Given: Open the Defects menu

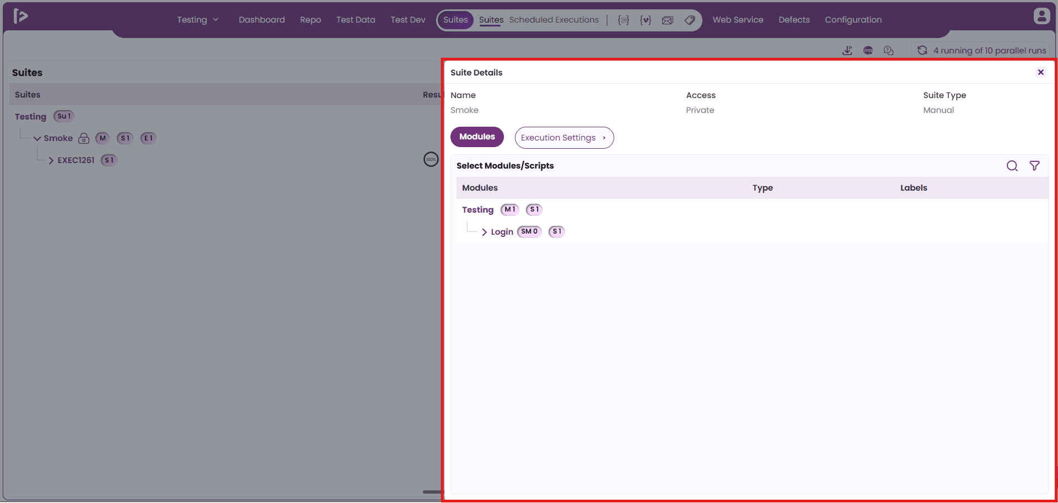Looking at the screenshot, I should click(794, 20).
